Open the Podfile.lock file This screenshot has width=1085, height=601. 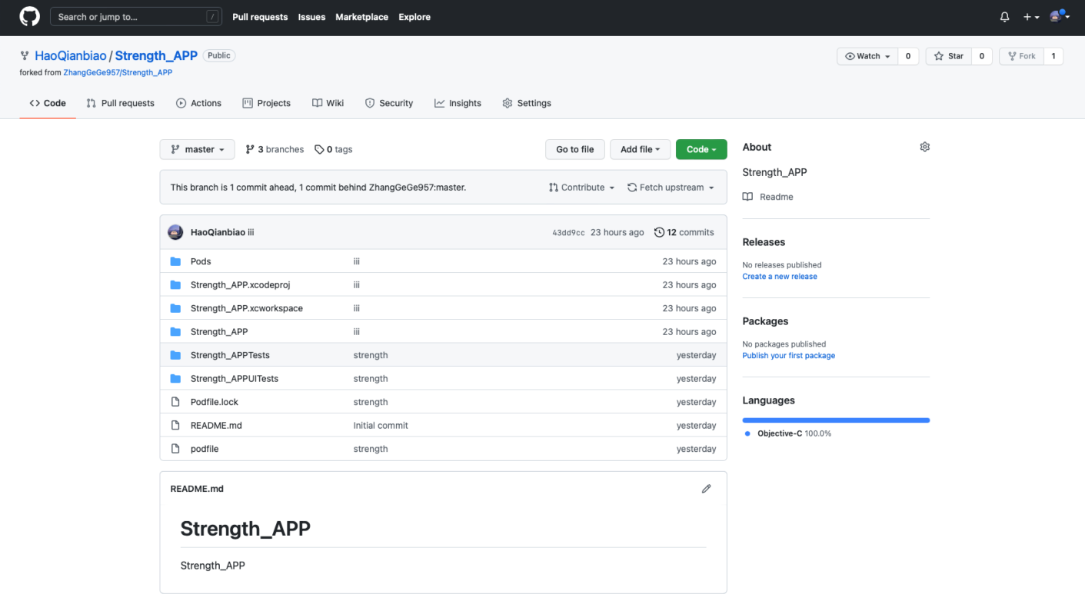[x=215, y=402]
